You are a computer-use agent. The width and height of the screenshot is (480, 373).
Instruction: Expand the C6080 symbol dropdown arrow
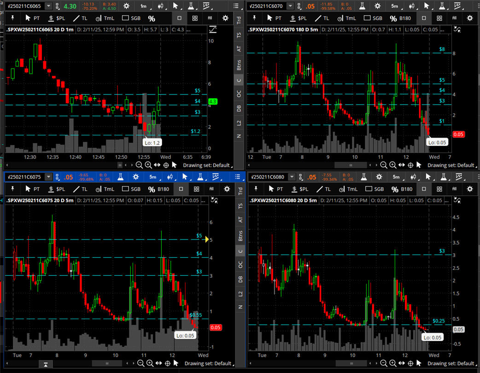292,177
